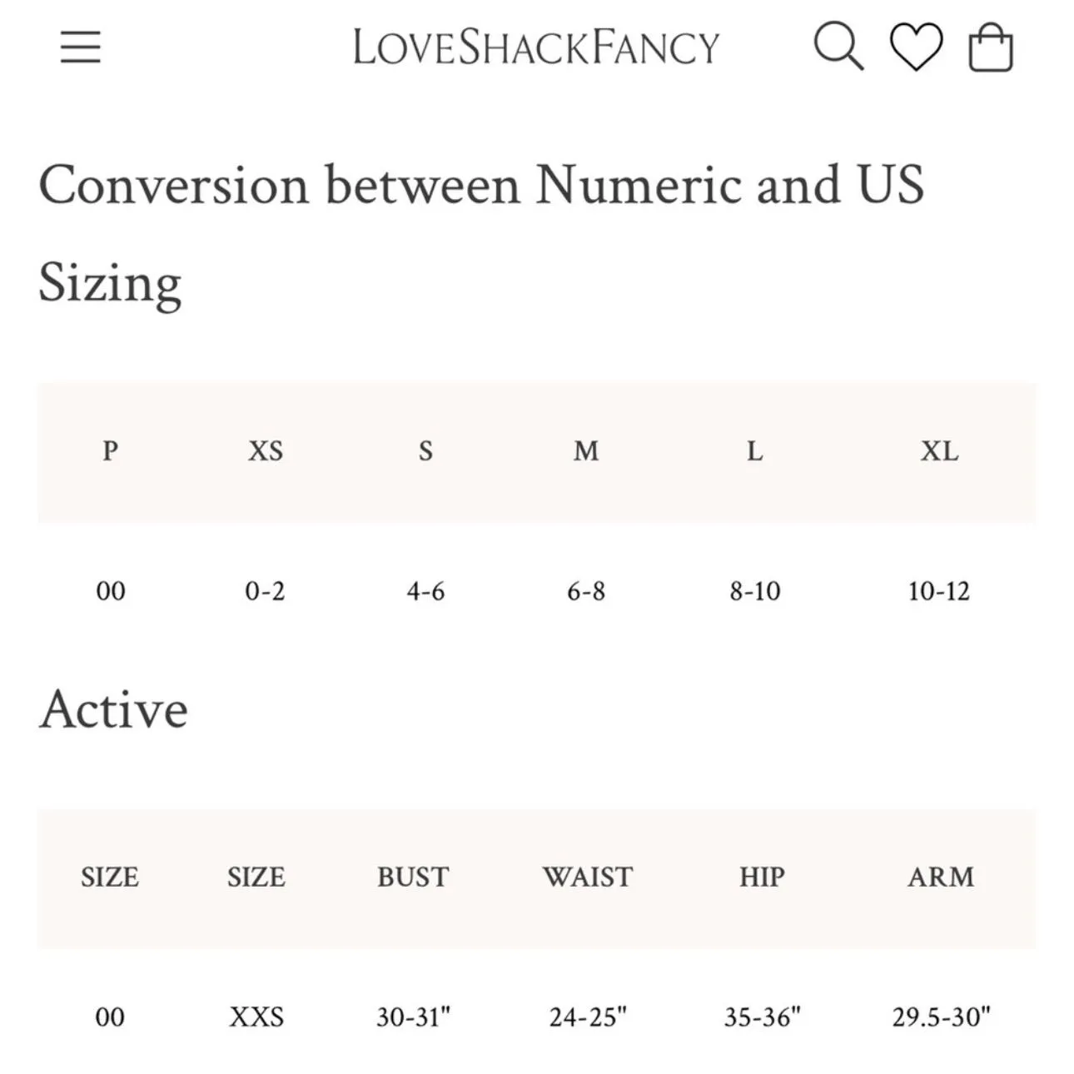Click the BUST column header

(413, 878)
